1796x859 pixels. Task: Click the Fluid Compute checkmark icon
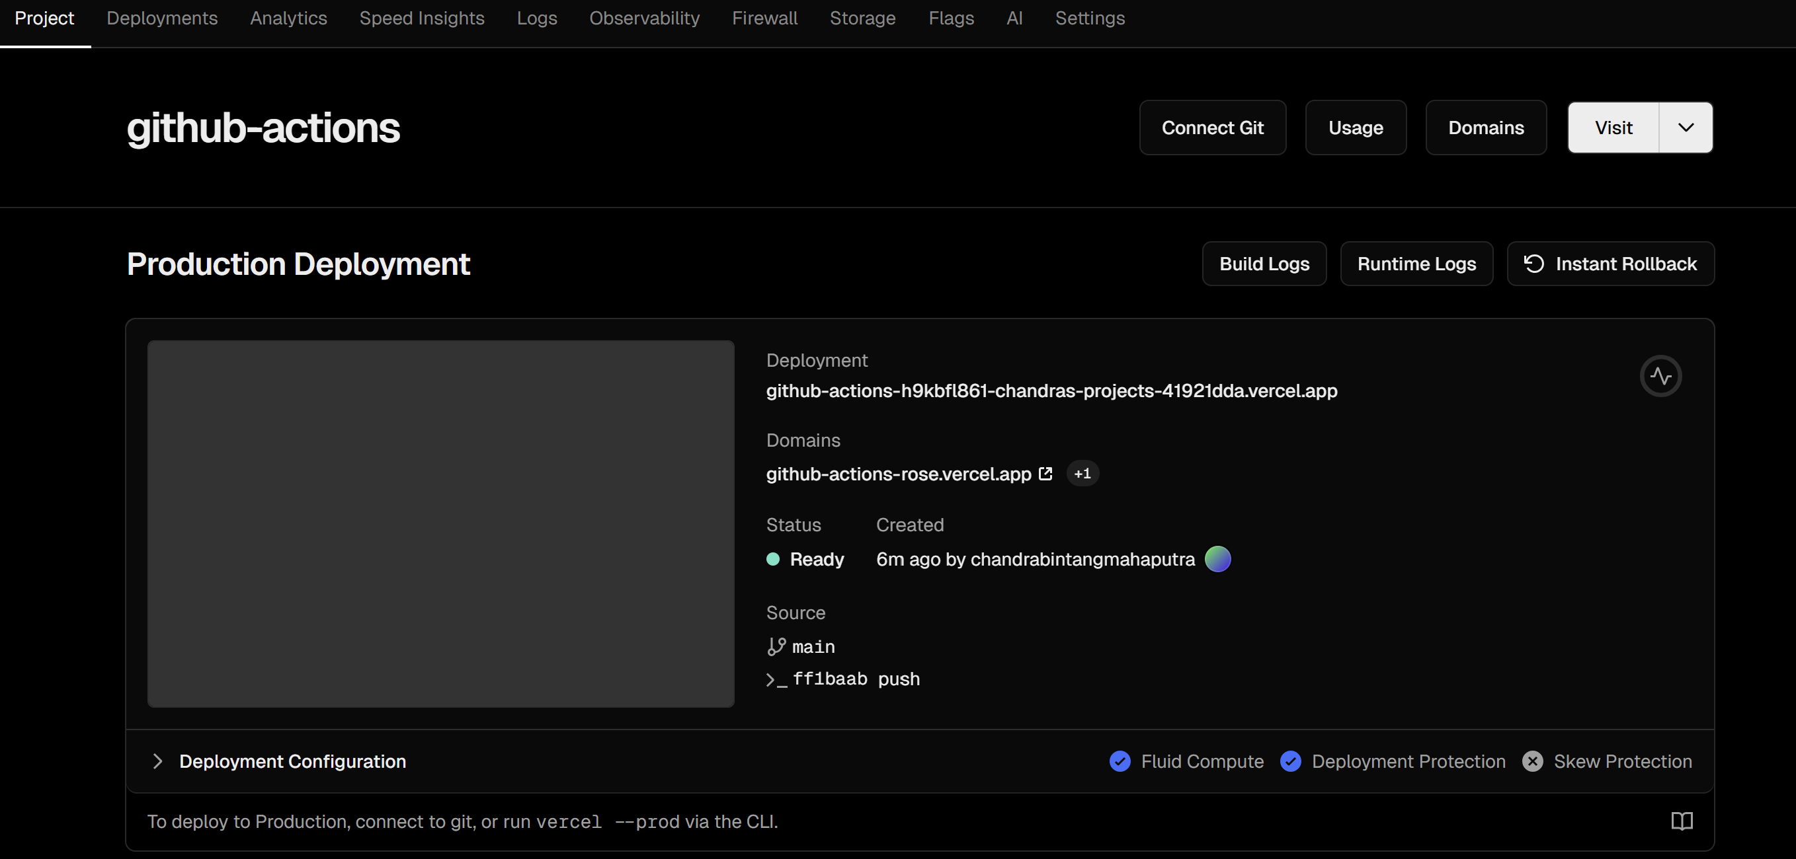[x=1120, y=761]
